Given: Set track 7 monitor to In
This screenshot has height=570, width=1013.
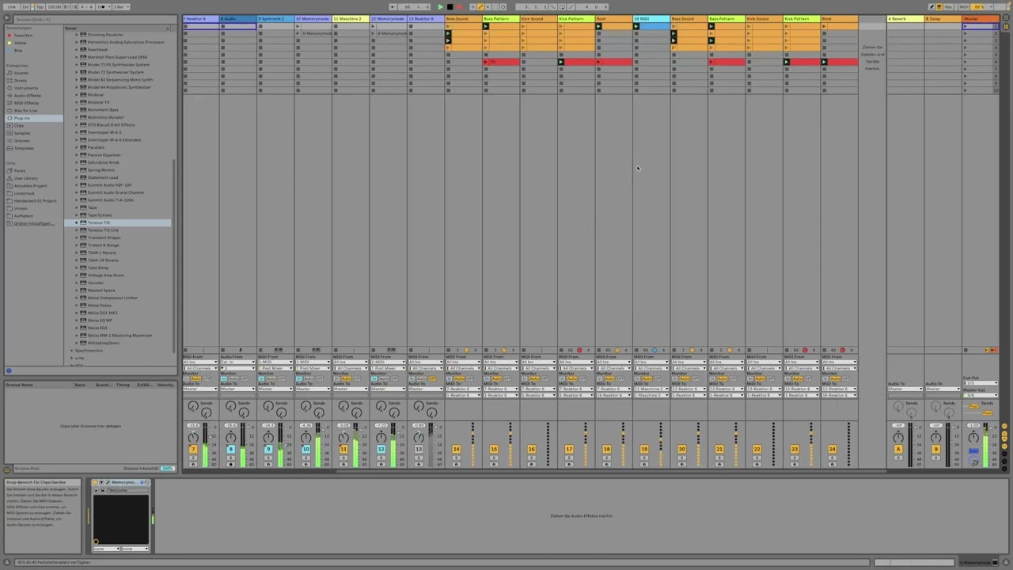Looking at the screenshot, I should coord(187,378).
